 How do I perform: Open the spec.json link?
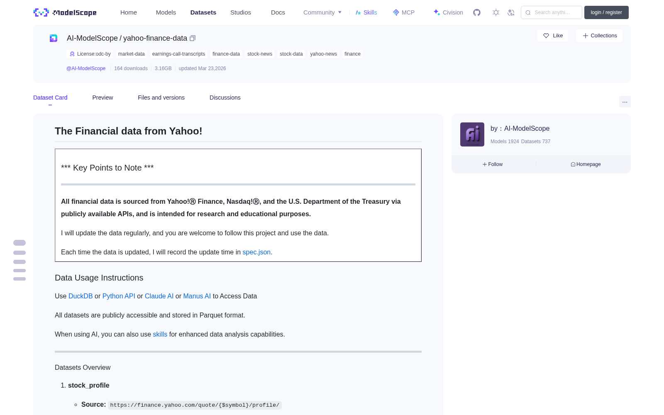256,252
